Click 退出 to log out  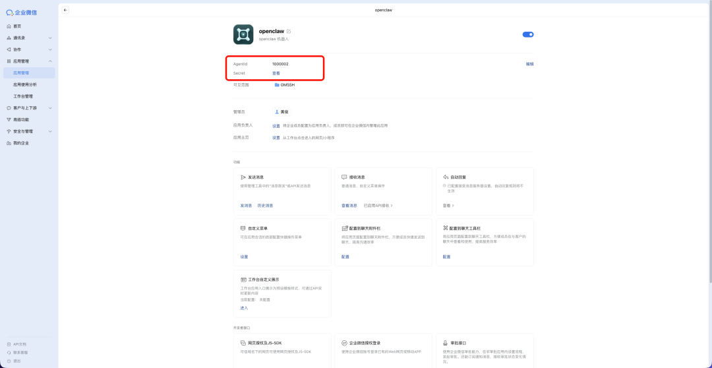[x=16, y=361]
